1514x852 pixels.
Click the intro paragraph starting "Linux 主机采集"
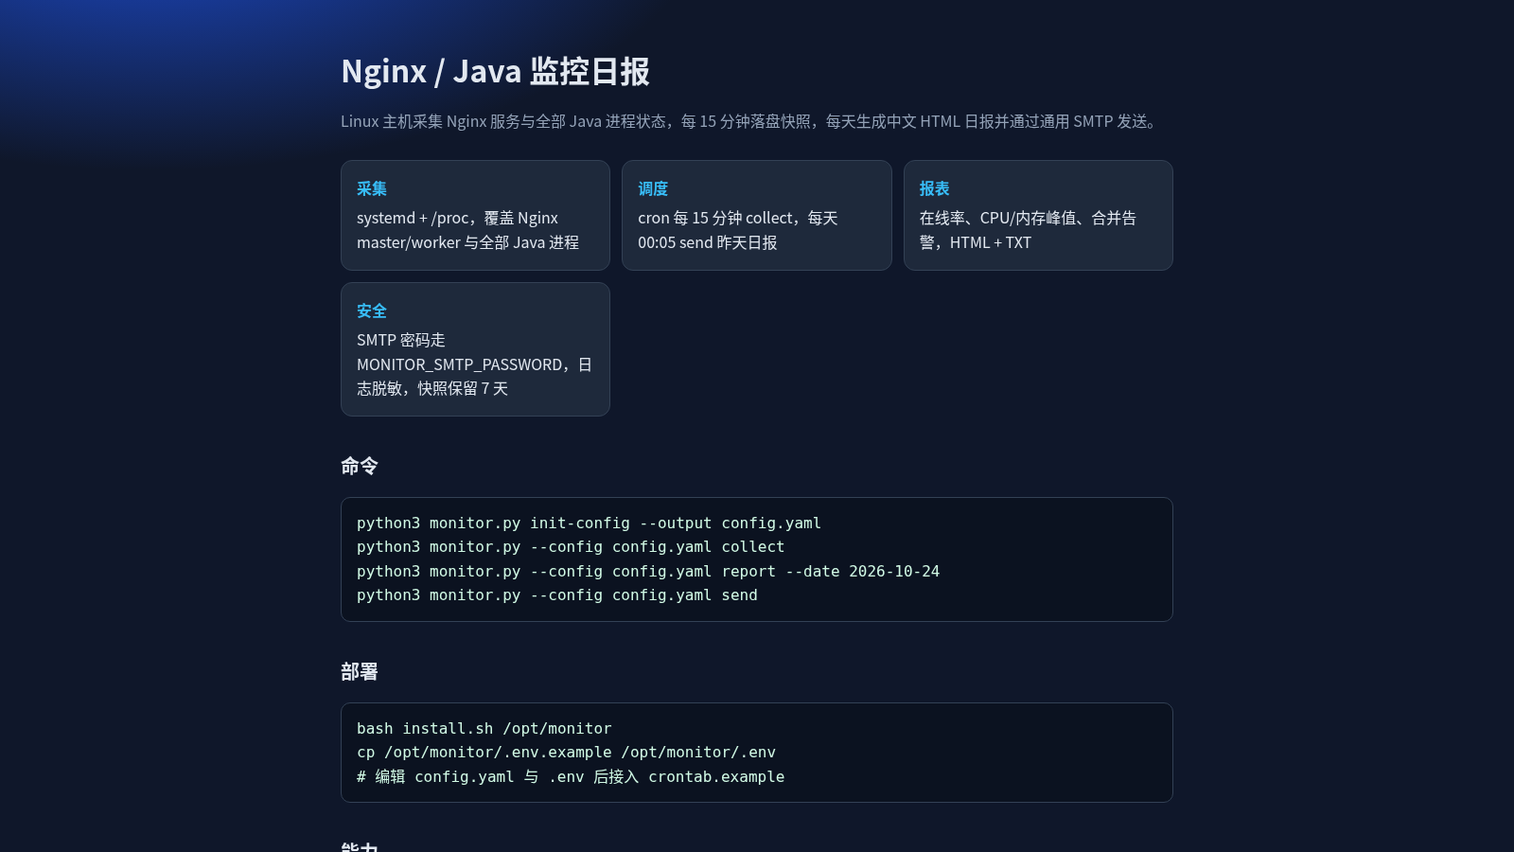[x=751, y=121]
